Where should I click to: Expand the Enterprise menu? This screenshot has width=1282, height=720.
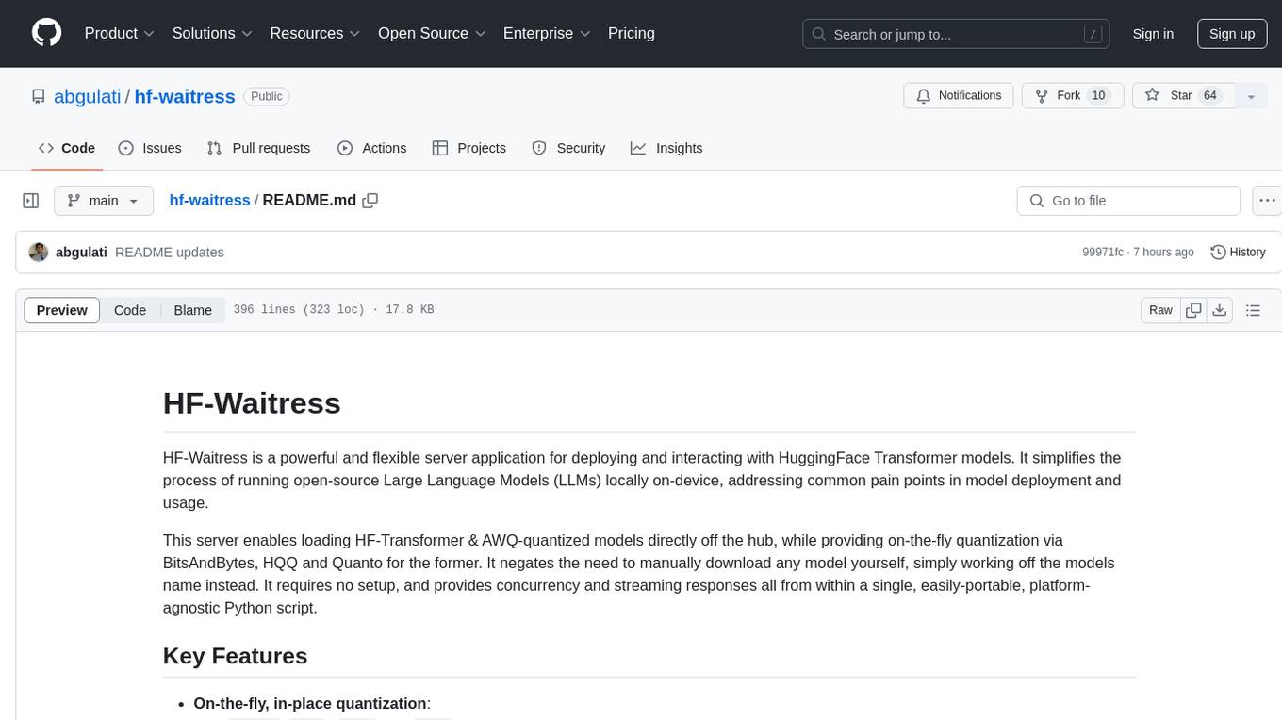(x=547, y=33)
